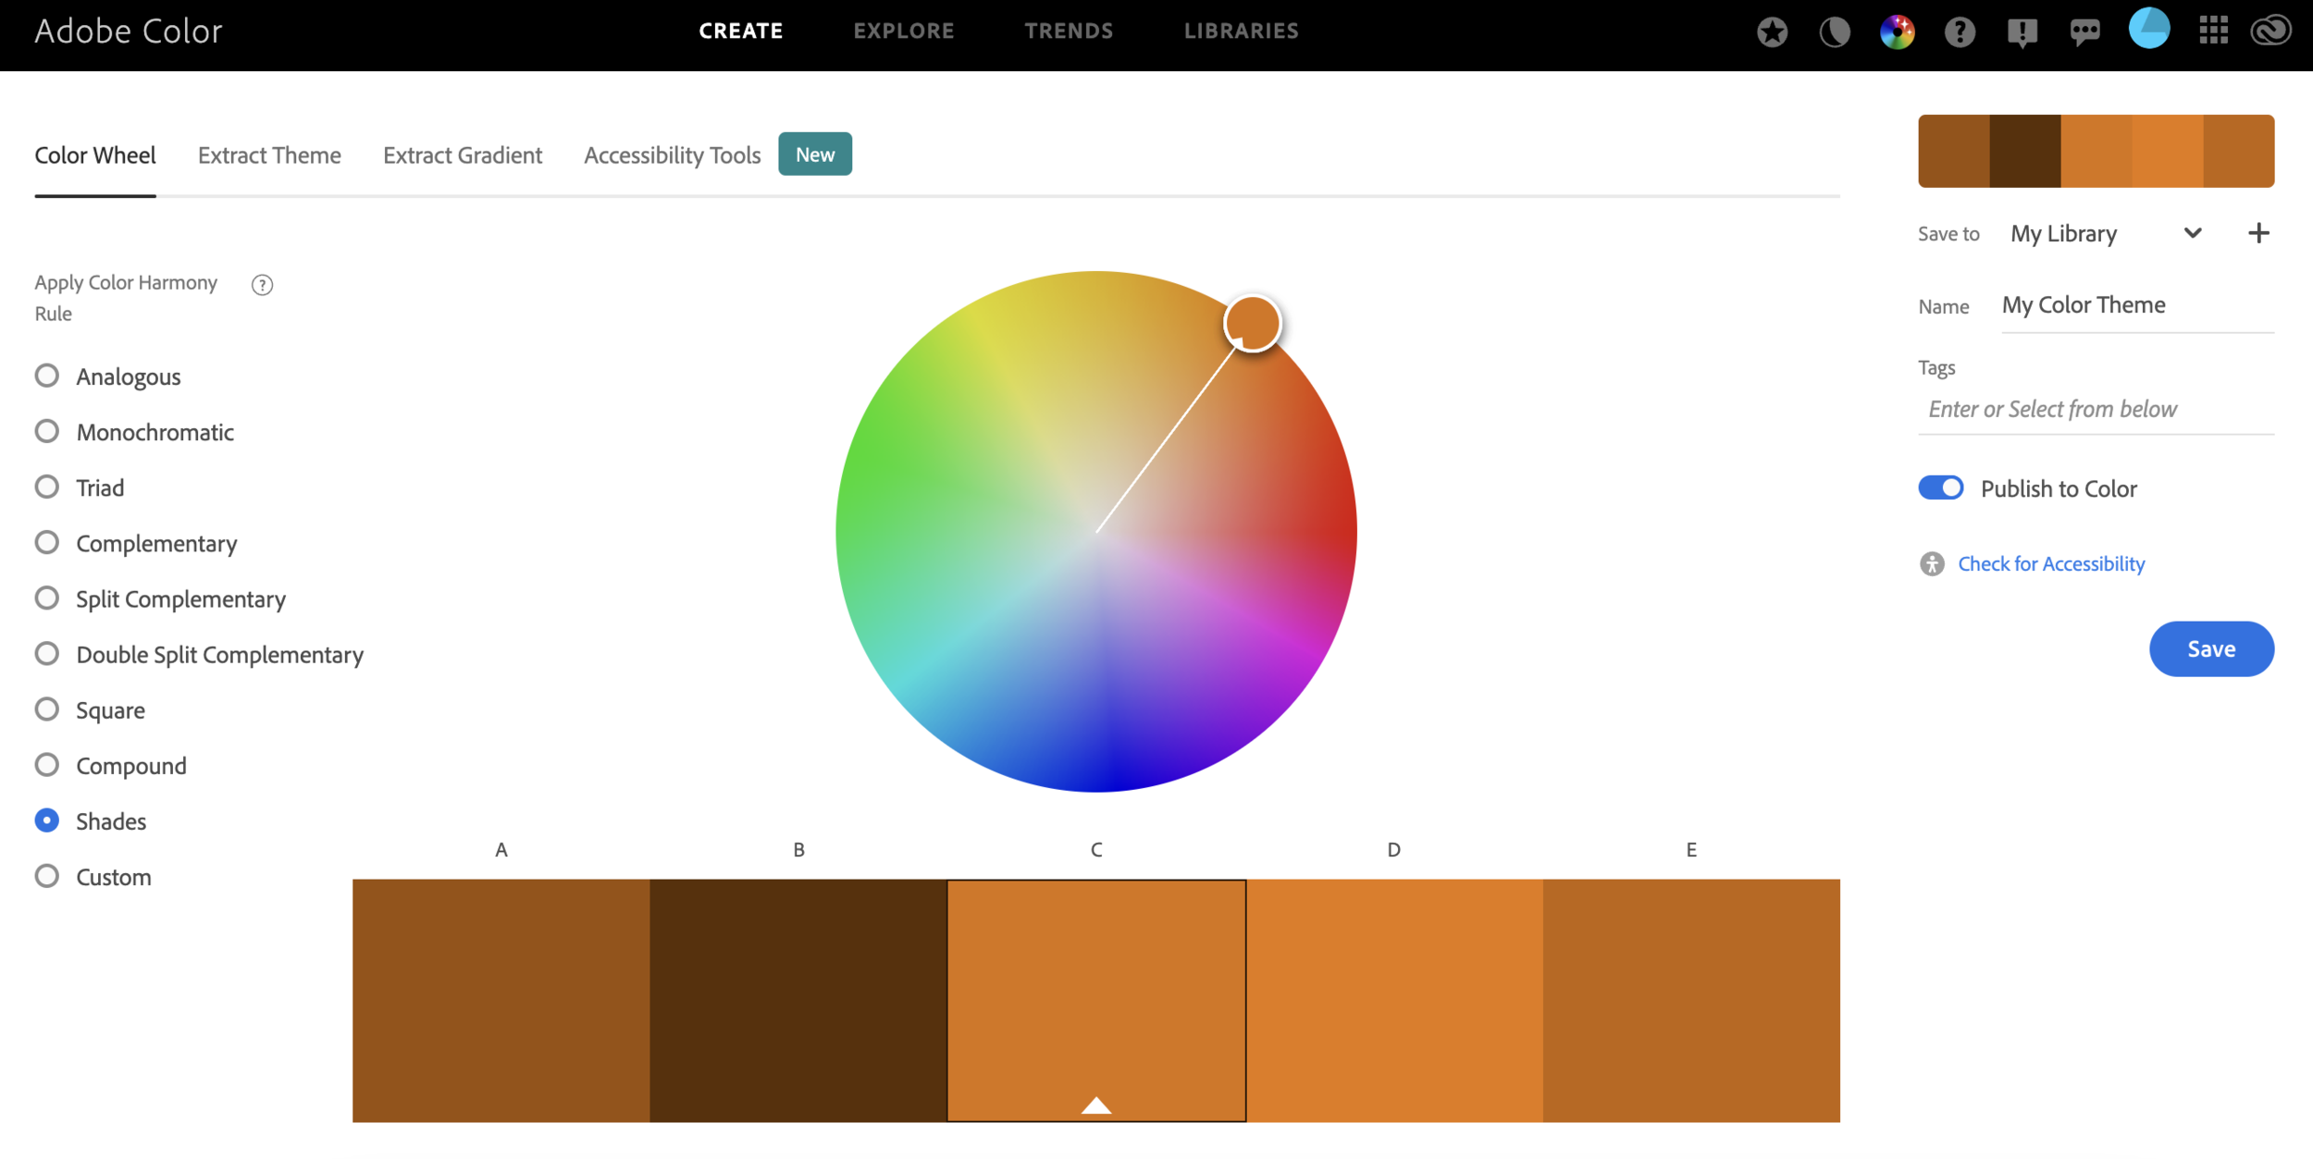Open Check for Accessibility link
Viewport: 2313px width, 1159px height.
click(2050, 563)
